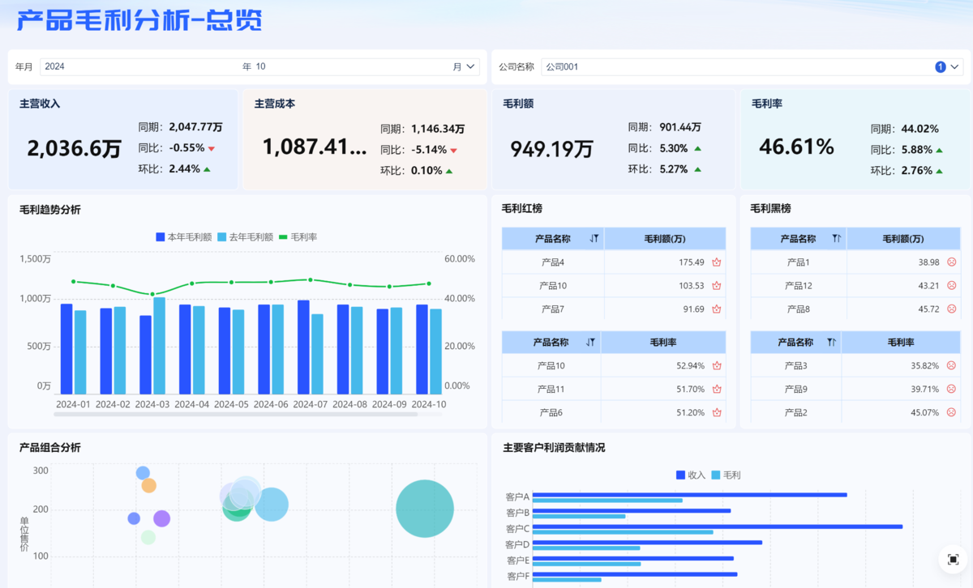973x588 pixels.
Task: Click the sad face icon next to 43.21
Action: 952,286
